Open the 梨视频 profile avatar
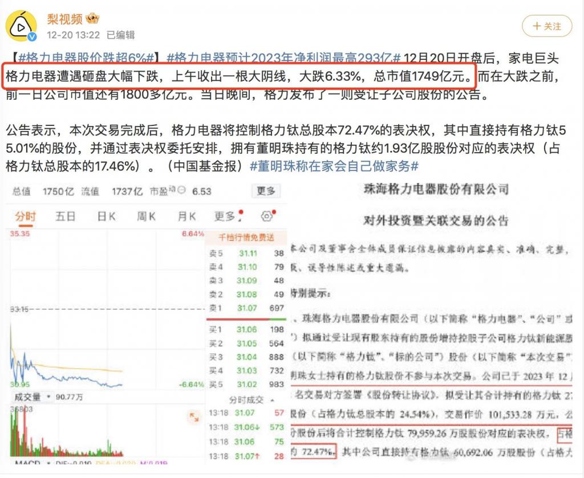584x478 pixels. click(21, 26)
